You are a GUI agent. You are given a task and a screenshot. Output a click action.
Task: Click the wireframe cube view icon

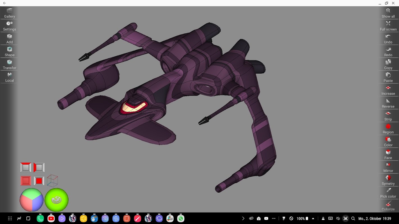pos(52,181)
